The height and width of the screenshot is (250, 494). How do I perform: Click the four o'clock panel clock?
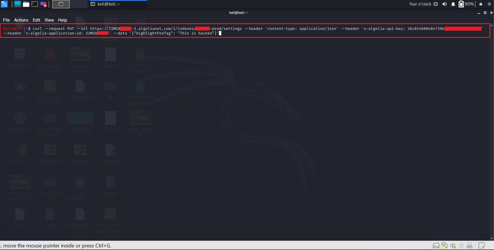[x=420, y=4]
